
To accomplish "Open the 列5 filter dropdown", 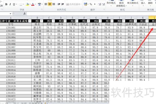I will tap(88, 21).
